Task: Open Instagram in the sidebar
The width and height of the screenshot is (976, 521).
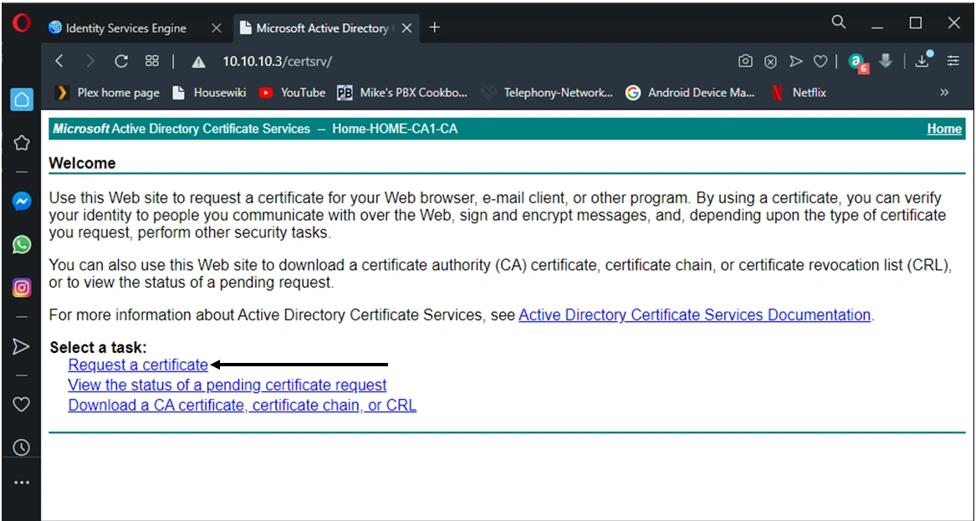Action: click(22, 288)
